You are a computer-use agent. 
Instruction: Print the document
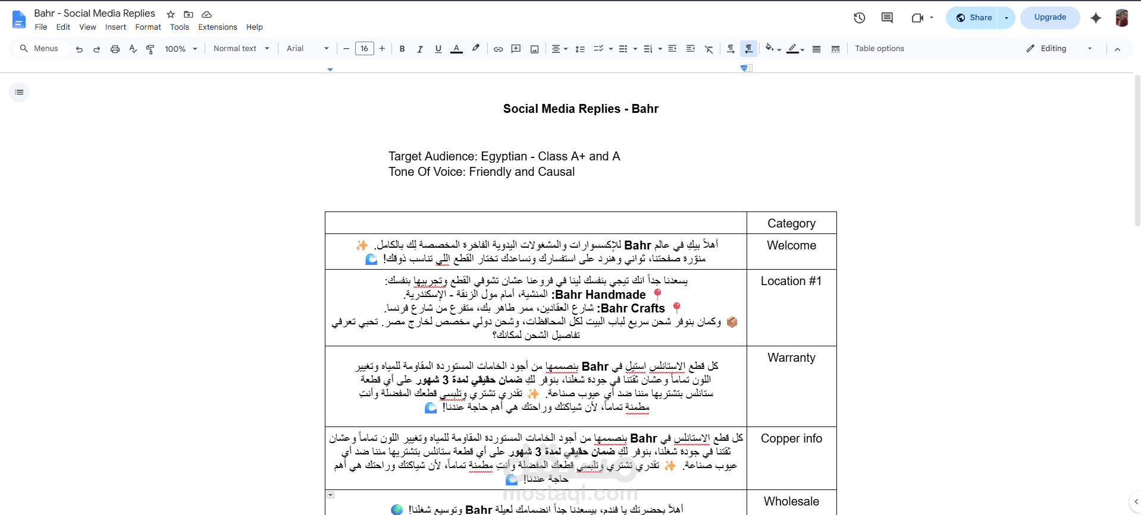[115, 49]
